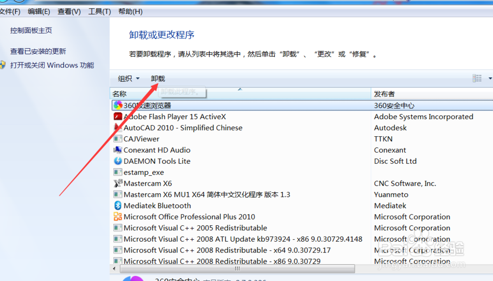Open the 查看(V) menu

69,12
